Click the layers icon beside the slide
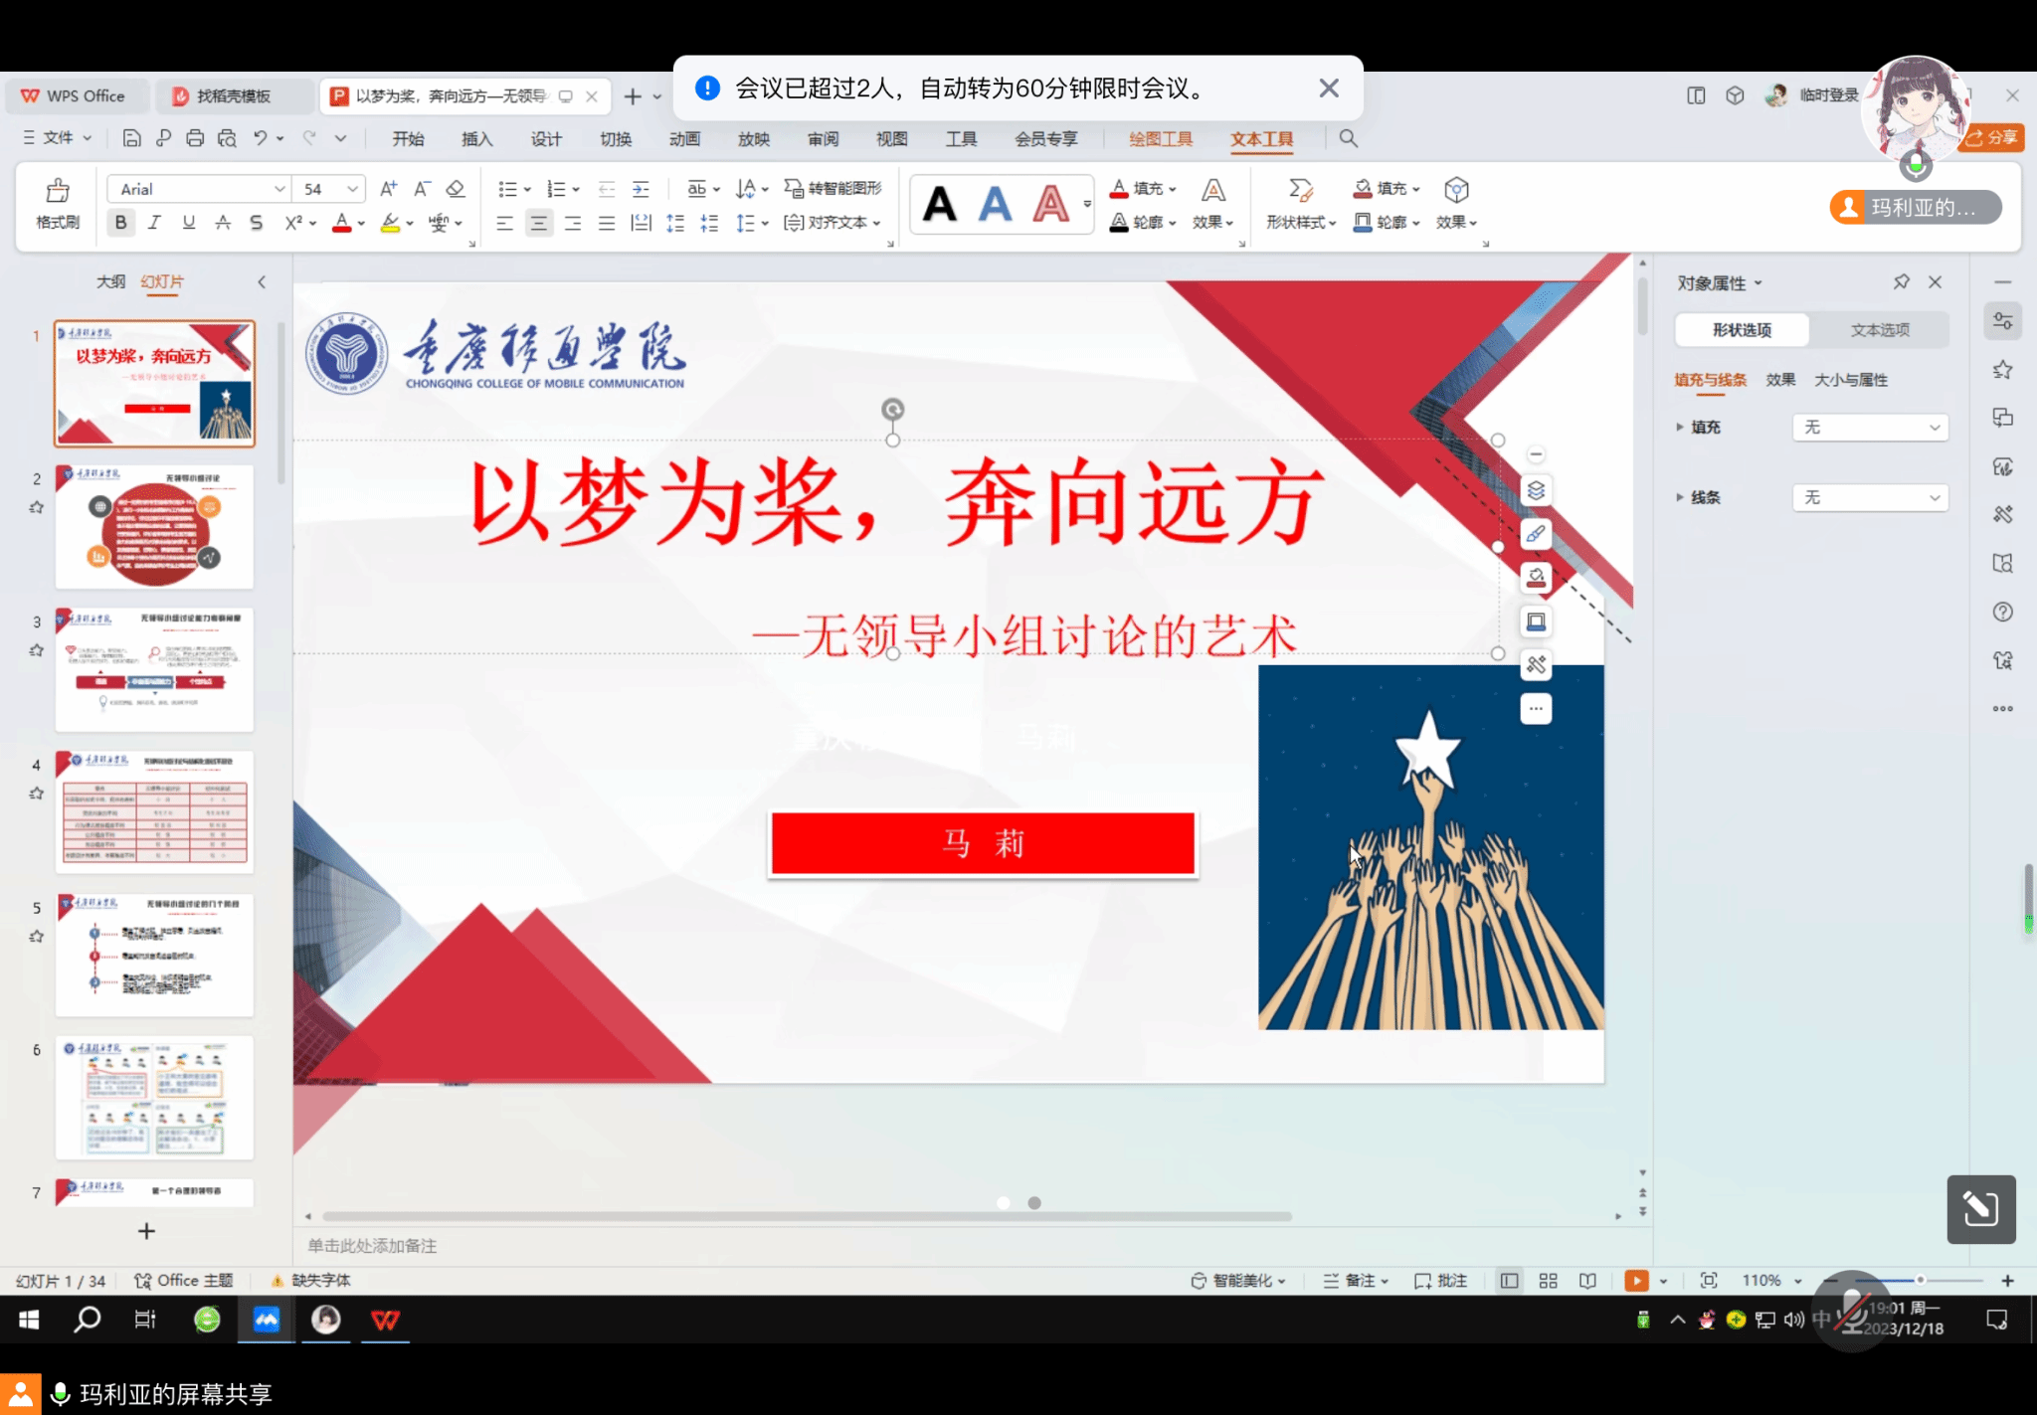The height and width of the screenshot is (1415, 2037). pos(1536,490)
